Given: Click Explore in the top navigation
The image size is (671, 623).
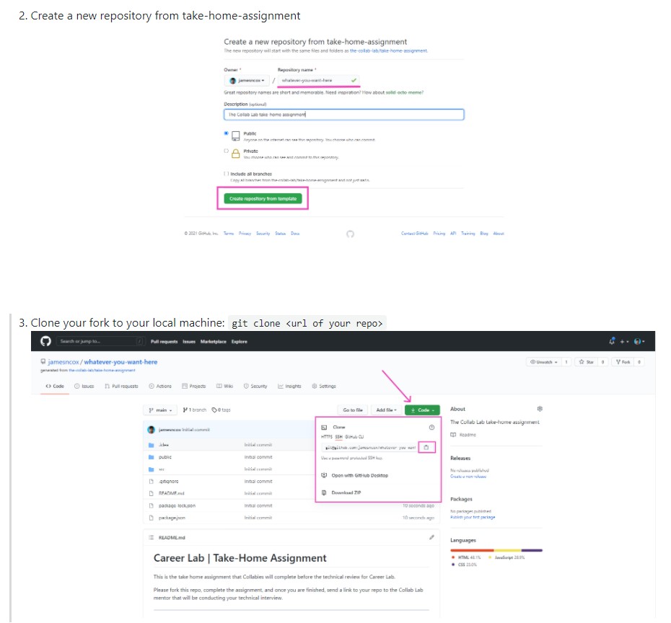Looking at the screenshot, I should point(240,342).
